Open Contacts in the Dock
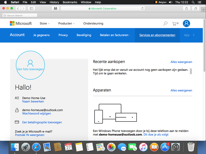The height and width of the screenshot is (154, 206). point(57,147)
